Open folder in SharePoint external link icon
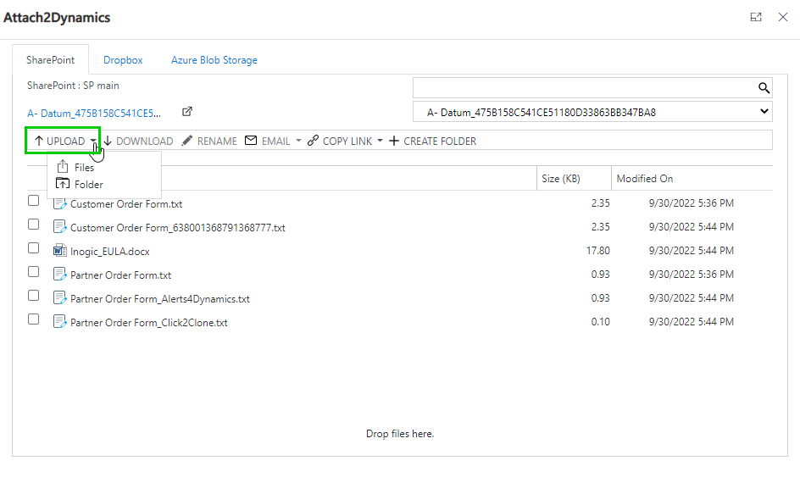 pyautogui.click(x=187, y=111)
